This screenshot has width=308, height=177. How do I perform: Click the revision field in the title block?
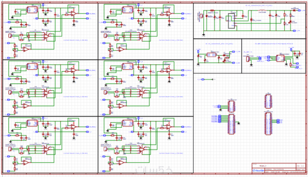point(301,166)
